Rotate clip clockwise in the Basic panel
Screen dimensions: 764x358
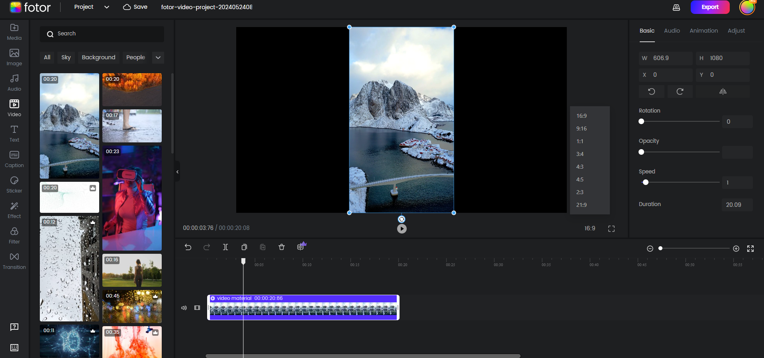coord(680,91)
